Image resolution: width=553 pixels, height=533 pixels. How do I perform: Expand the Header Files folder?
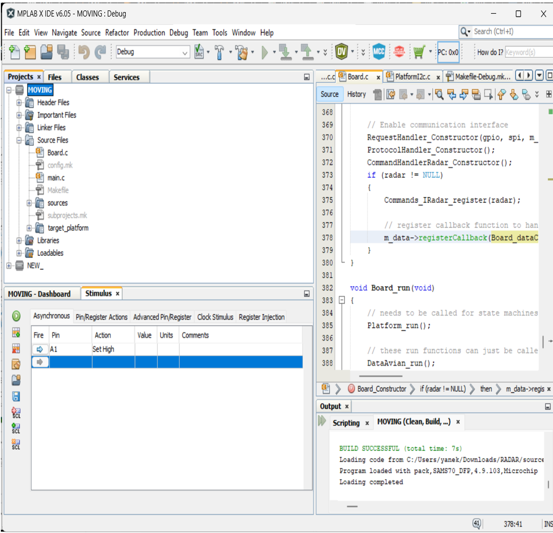pos(19,102)
